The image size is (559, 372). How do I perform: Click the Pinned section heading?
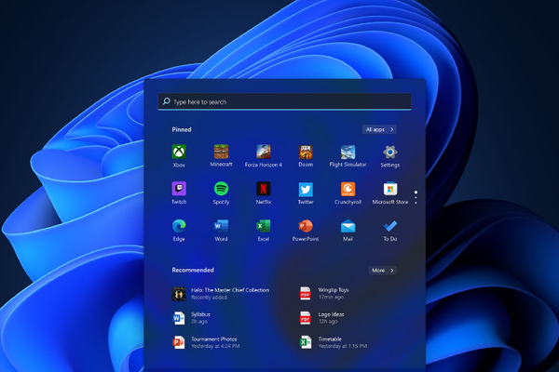[182, 129]
